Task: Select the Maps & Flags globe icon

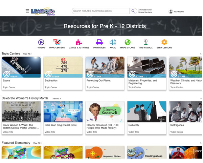Action: click(128, 42)
